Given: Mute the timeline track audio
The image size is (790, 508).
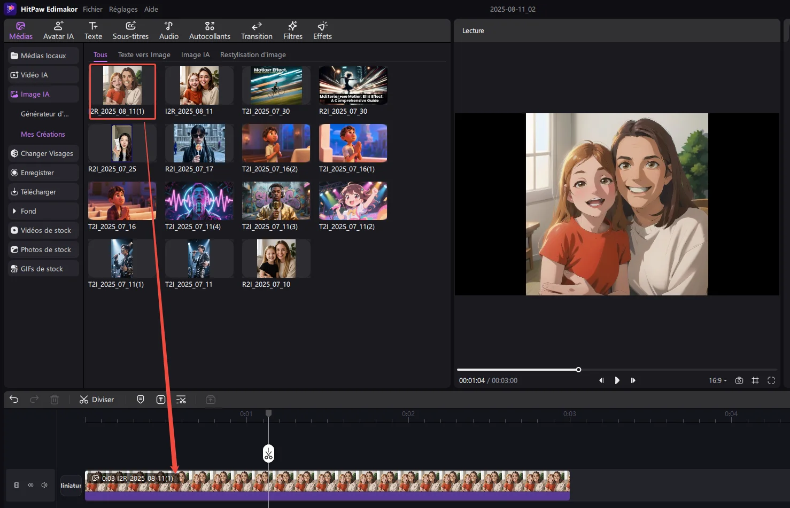Looking at the screenshot, I should [44, 485].
